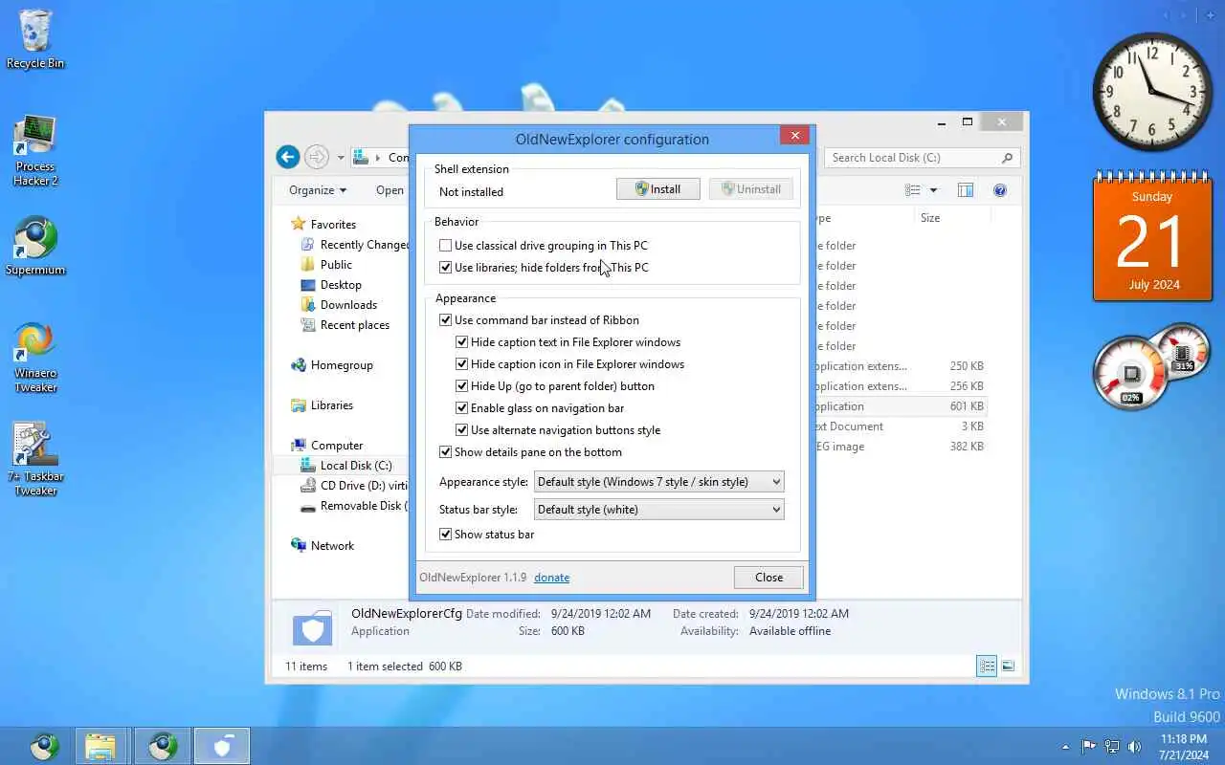The width and height of the screenshot is (1225, 765).
Task: Select the Removable Disk tree item
Action: click(354, 506)
